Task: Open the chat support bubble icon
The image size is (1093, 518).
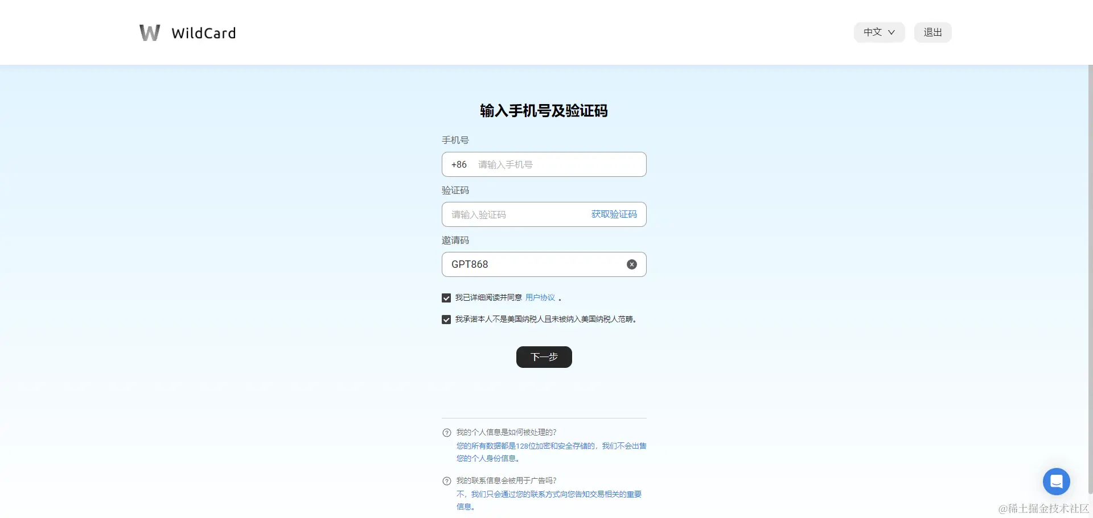Action: (x=1056, y=482)
